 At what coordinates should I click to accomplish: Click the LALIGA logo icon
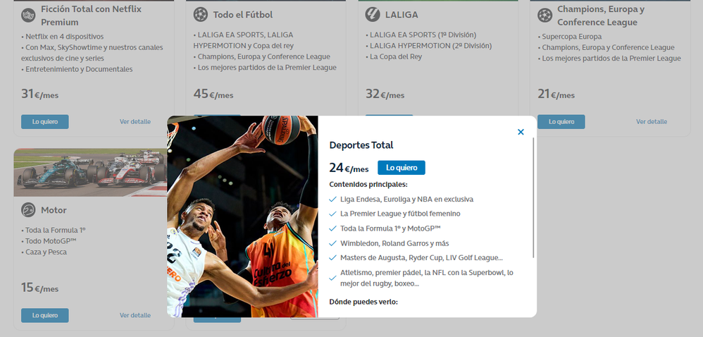pos(373,14)
